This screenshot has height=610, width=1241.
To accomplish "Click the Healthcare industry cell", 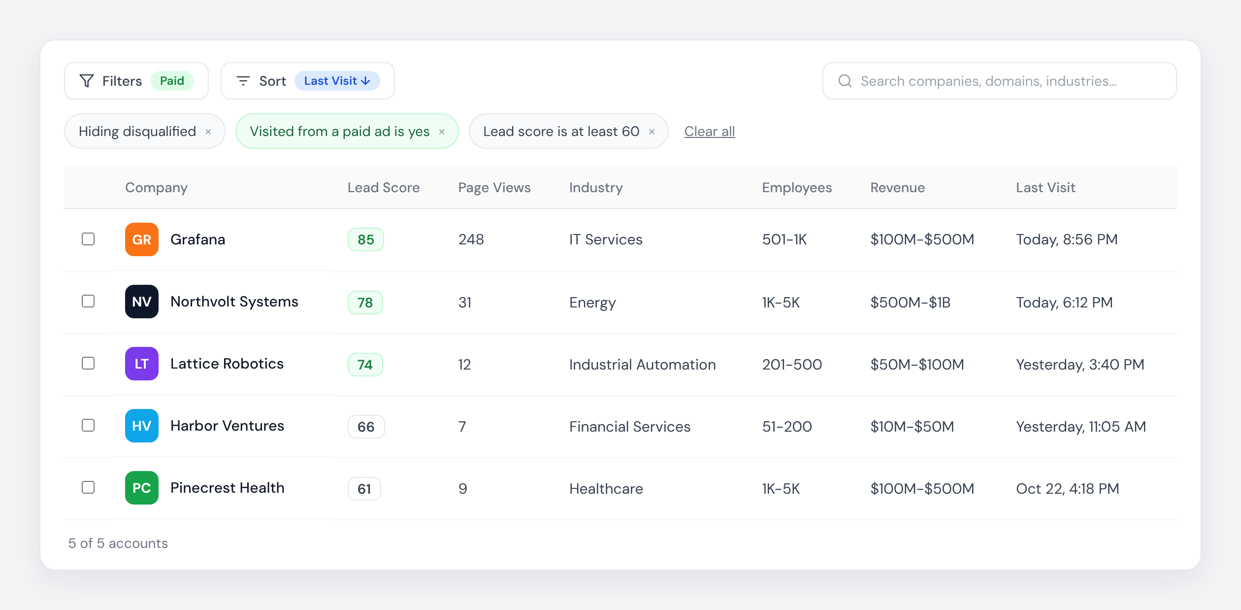I will point(606,489).
